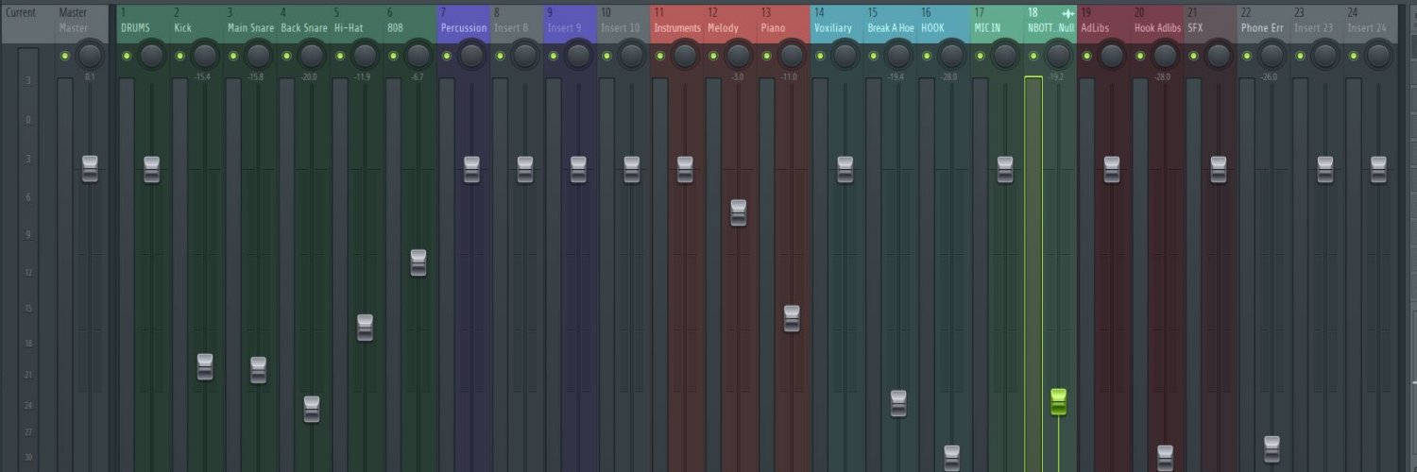This screenshot has height=472, width=1417.
Task: Toggle mute on the Piano track
Action: [767, 56]
